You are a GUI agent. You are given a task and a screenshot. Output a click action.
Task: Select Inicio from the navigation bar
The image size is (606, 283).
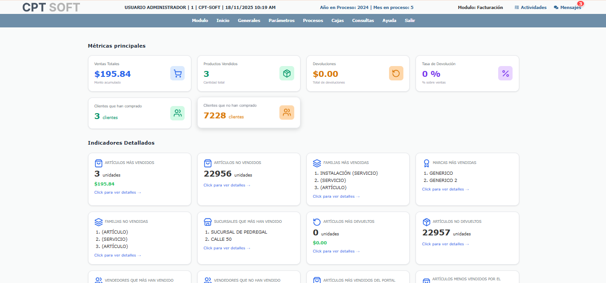pos(223,20)
